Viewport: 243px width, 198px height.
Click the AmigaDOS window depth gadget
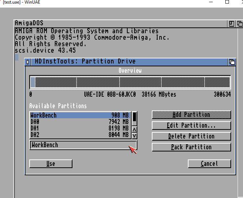(240, 24)
